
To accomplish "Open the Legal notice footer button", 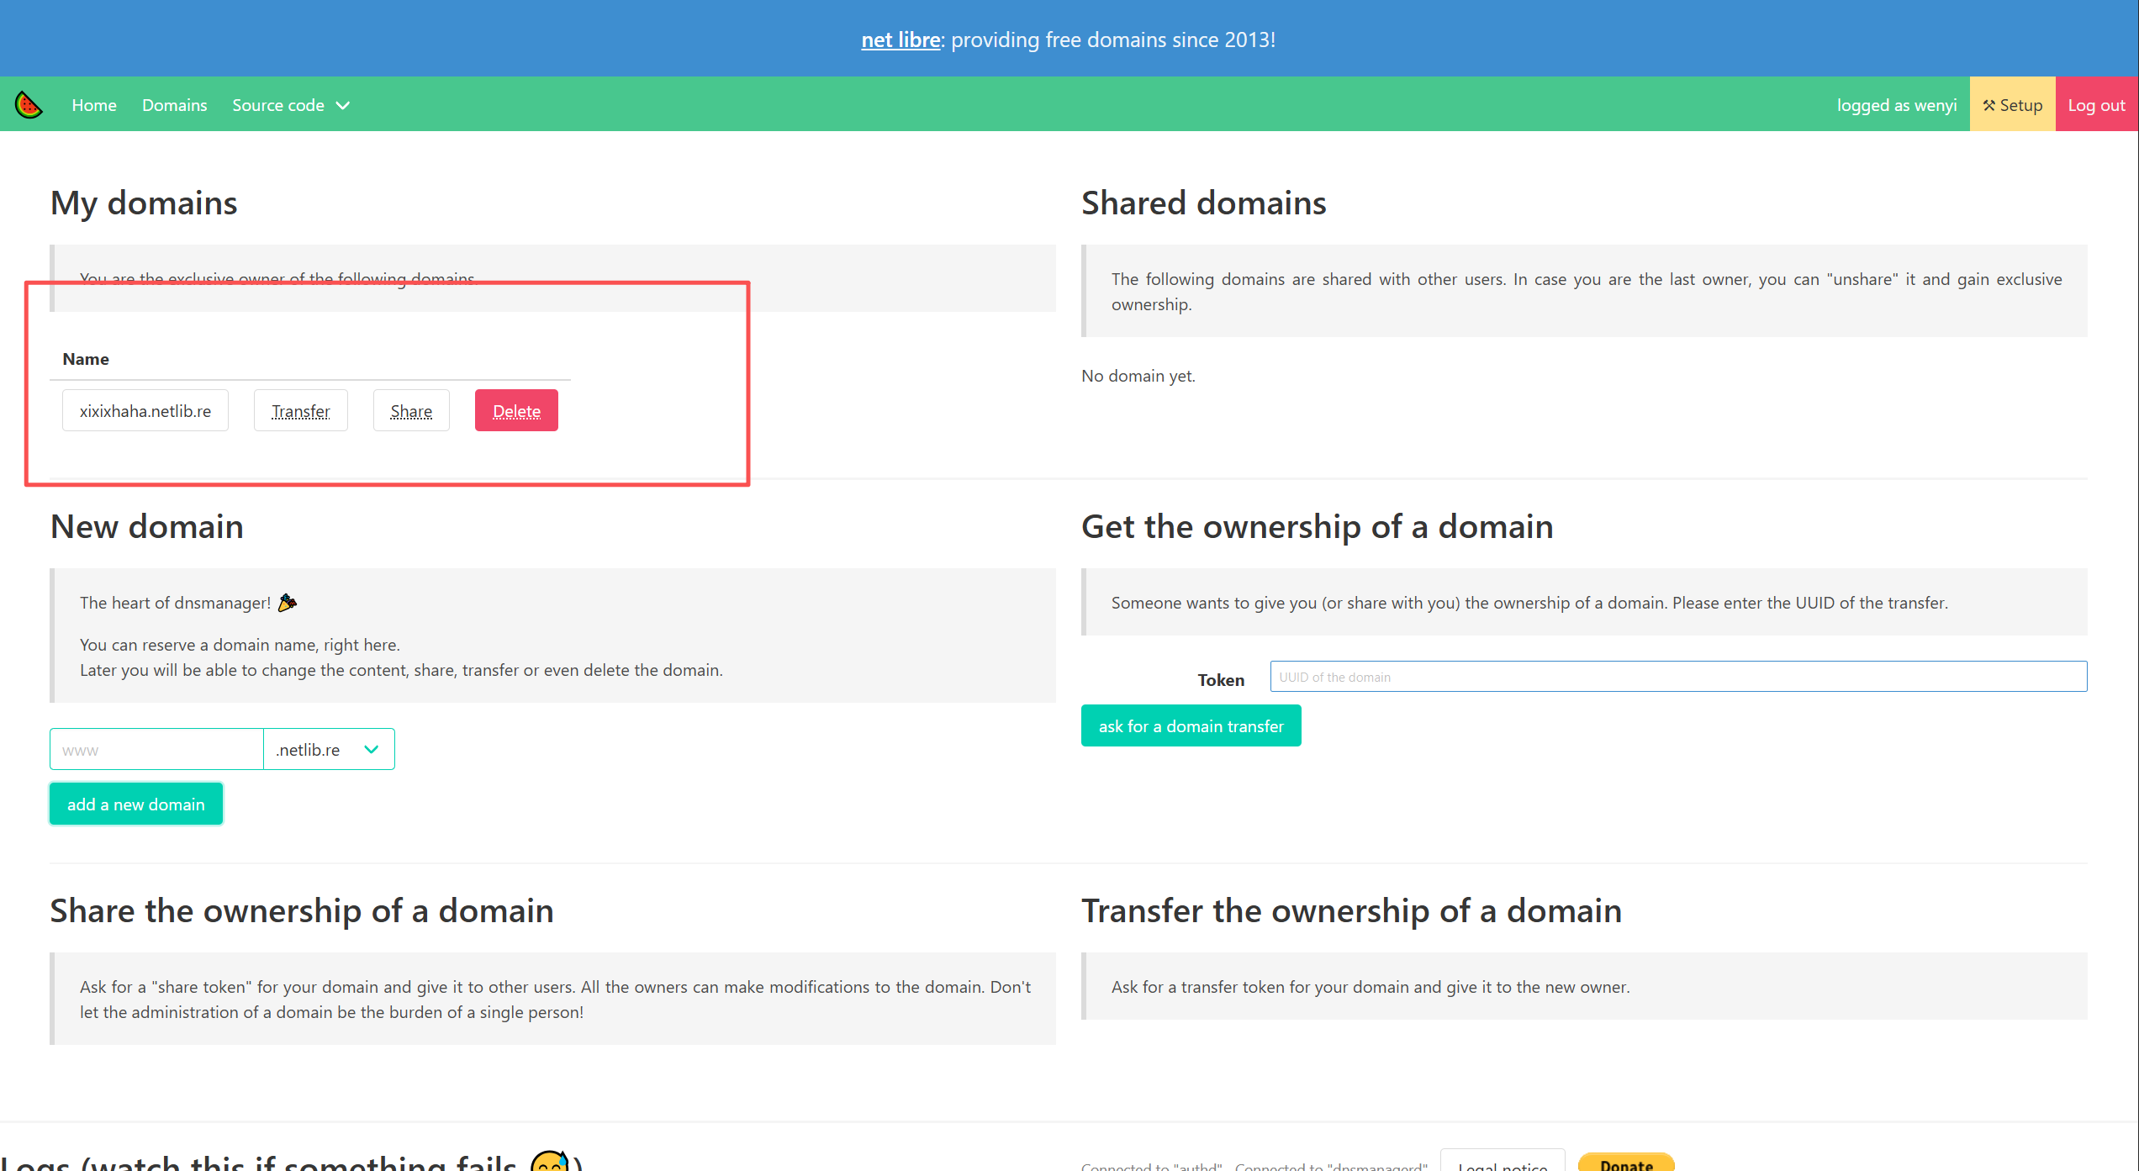I will (1502, 1163).
